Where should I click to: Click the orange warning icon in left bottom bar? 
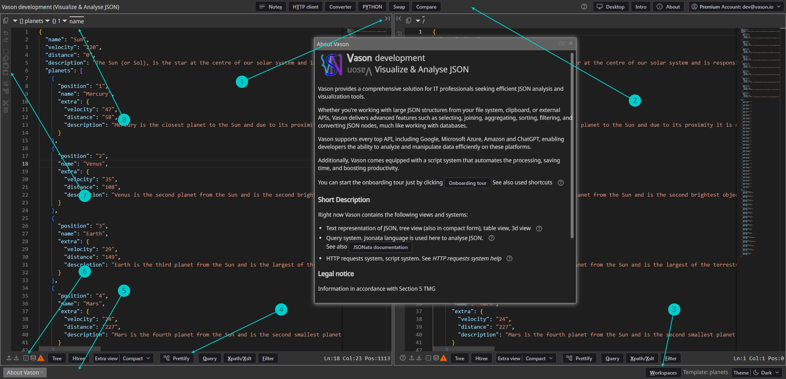click(41, 358)
